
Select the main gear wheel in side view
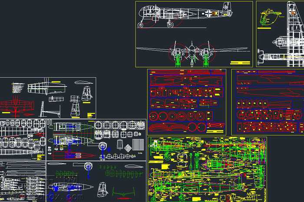170,25
